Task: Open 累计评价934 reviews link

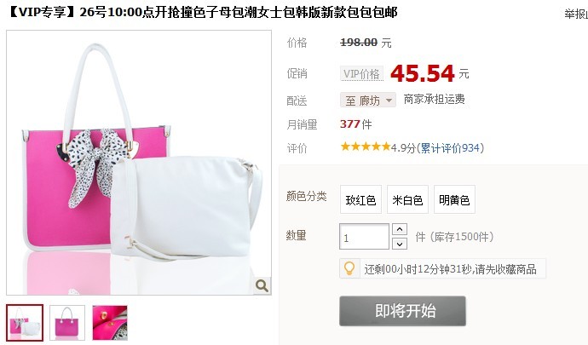Action: coord(450,147)
